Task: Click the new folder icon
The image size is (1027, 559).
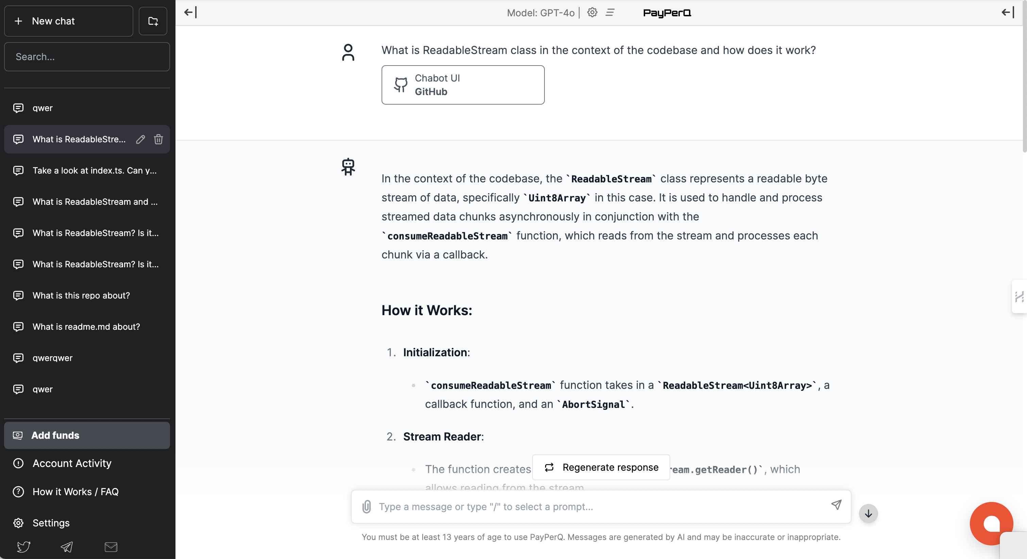Action: (x=153, y=21)
